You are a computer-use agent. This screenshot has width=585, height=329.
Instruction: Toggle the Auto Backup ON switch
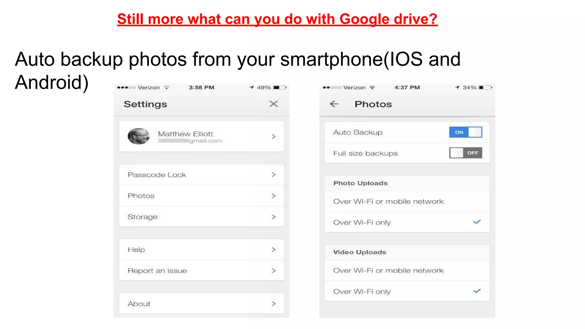[465, 132]
